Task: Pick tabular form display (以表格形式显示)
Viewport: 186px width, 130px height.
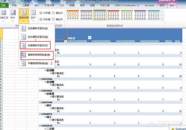Action: pos(37,45)
